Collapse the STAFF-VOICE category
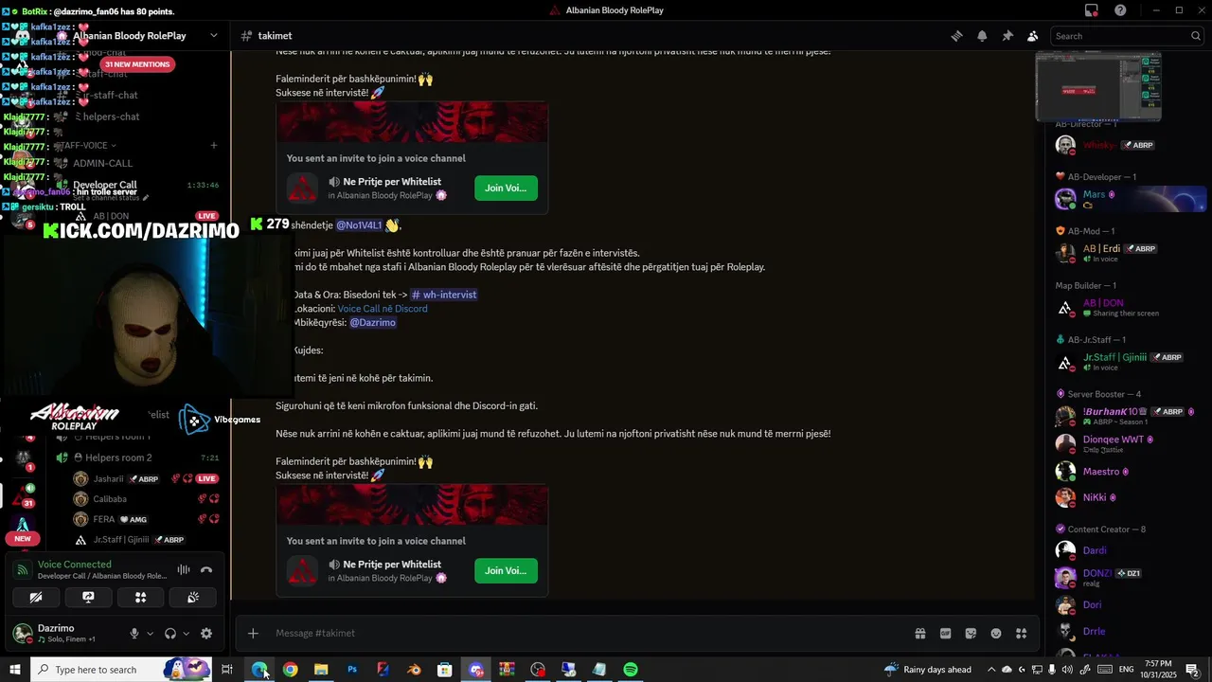Viewport: 1212px width, 682px height. point(85,146)
